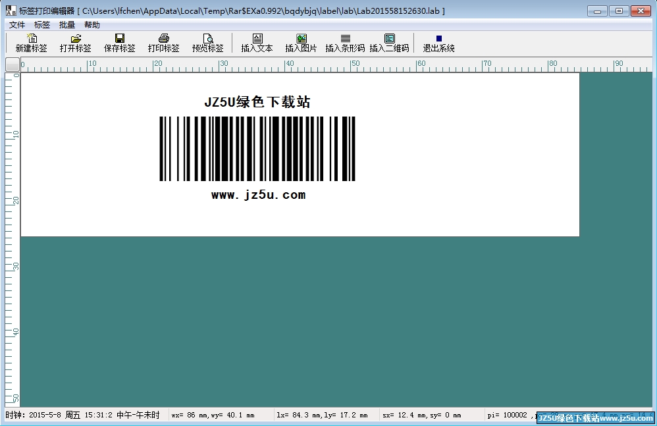
Task: Click the 'lx= 84.3 mm' status entry
Action: pyautogui.click(x=322, y=415)
